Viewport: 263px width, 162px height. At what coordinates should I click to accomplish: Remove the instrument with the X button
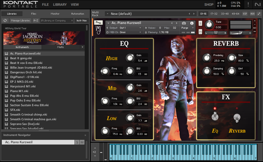(x=255, y=21)
